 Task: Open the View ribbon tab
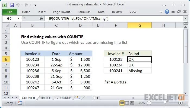click(x=133, y=12)
